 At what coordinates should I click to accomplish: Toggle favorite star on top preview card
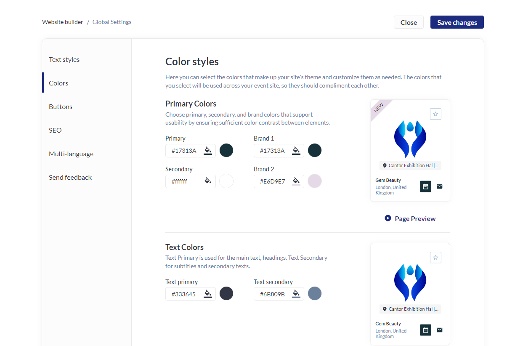(435, 114)
